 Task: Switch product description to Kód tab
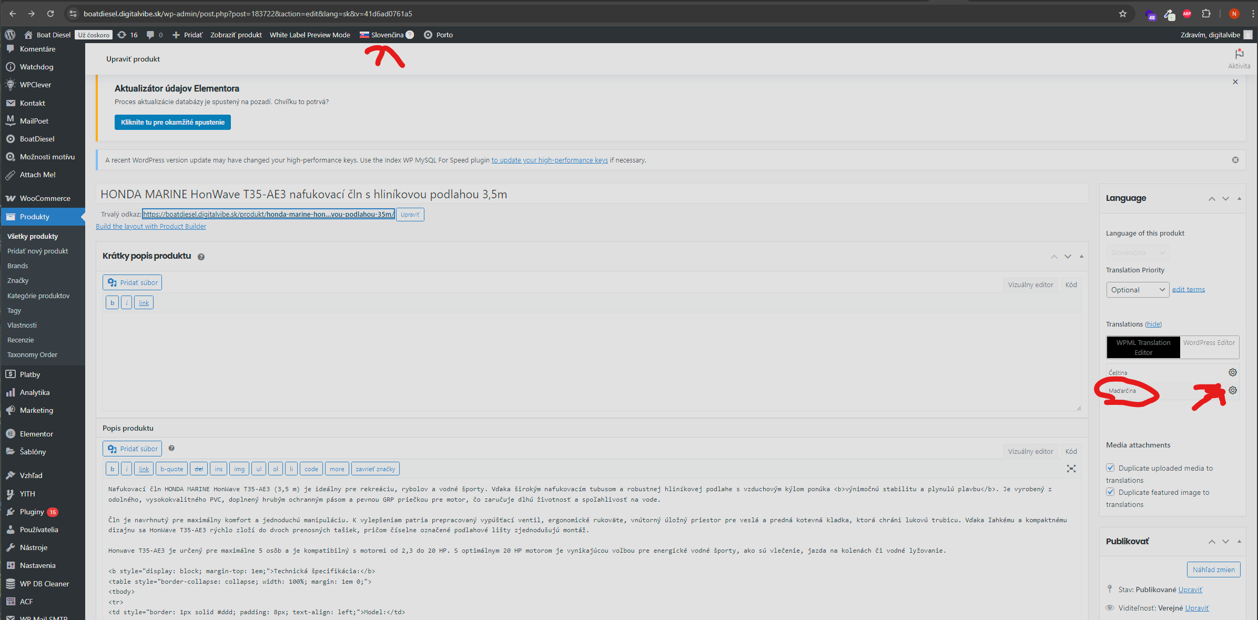(x=1071, y=452)
